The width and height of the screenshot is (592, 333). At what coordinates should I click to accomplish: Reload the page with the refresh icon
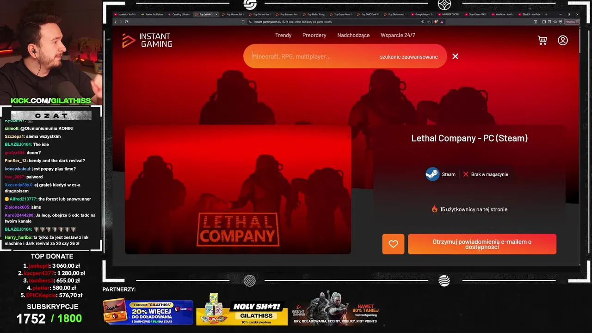point(126,22)
